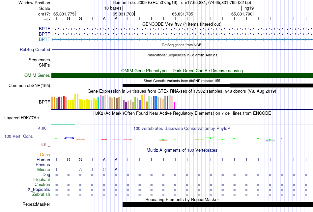The width and height of the screenshot is (313, 212).
Task: Click the SNPs track label
Action: (44, 65)
